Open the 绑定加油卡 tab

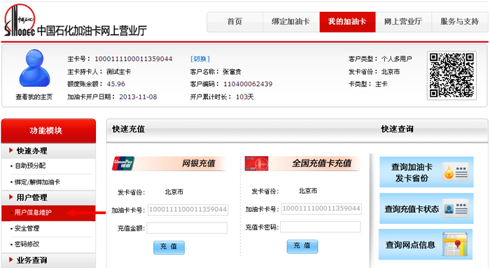click(291, 22)
